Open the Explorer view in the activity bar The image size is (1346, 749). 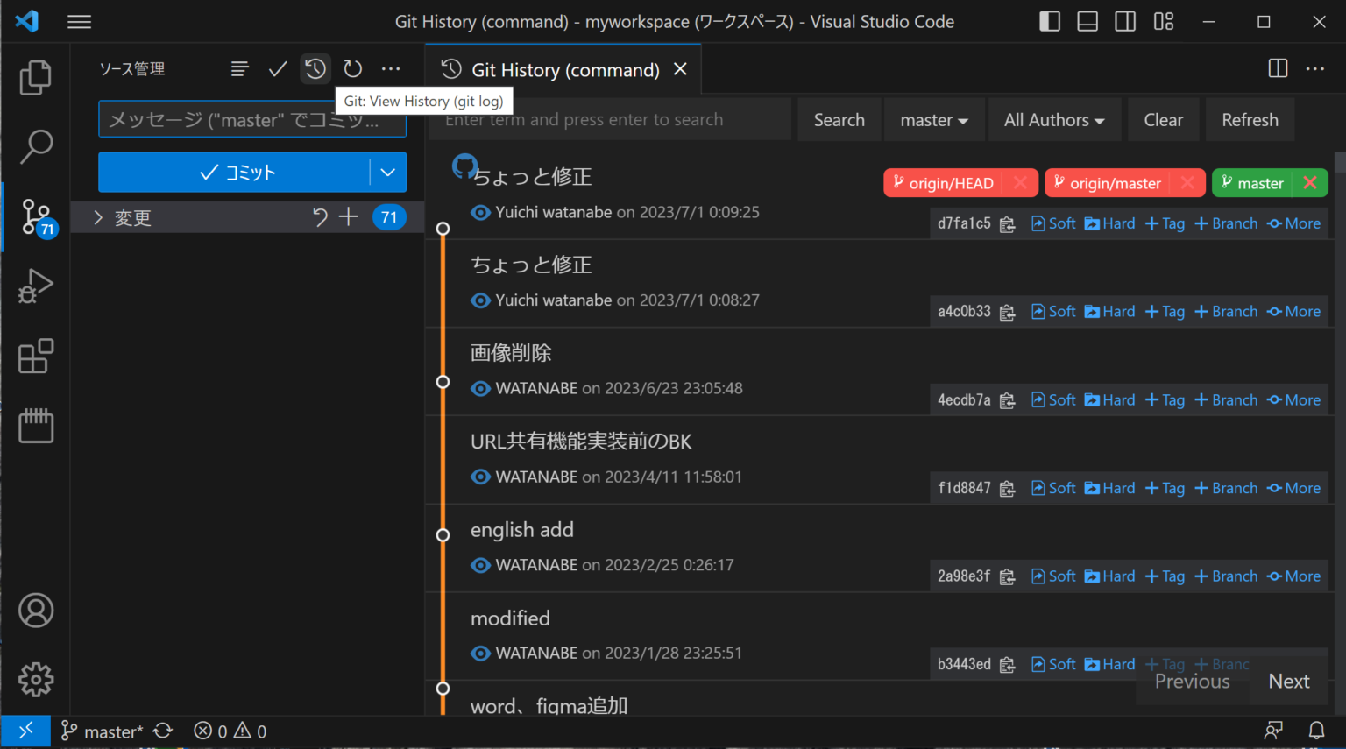pos(36,77)
